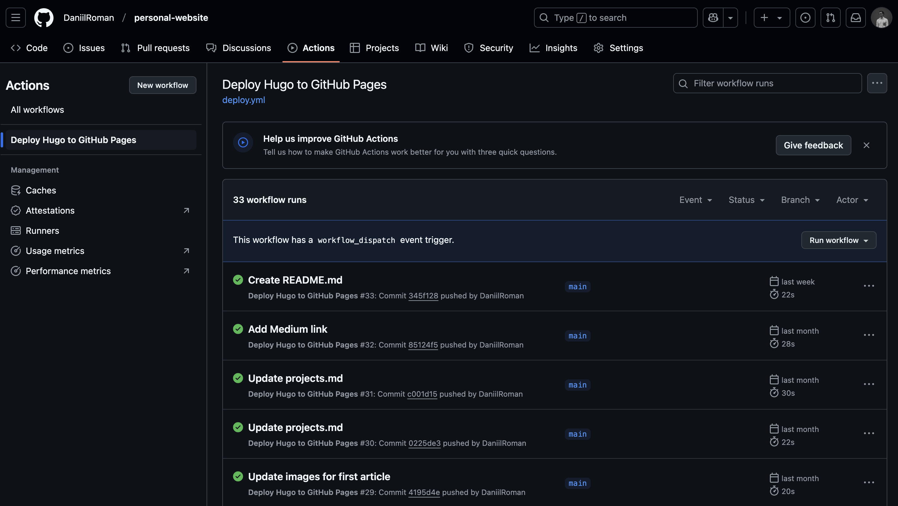This screenshot has width=898, height=506.
Task: Open pull requests icon in top header
Action: pyautogui.click(x=830, y=17)
